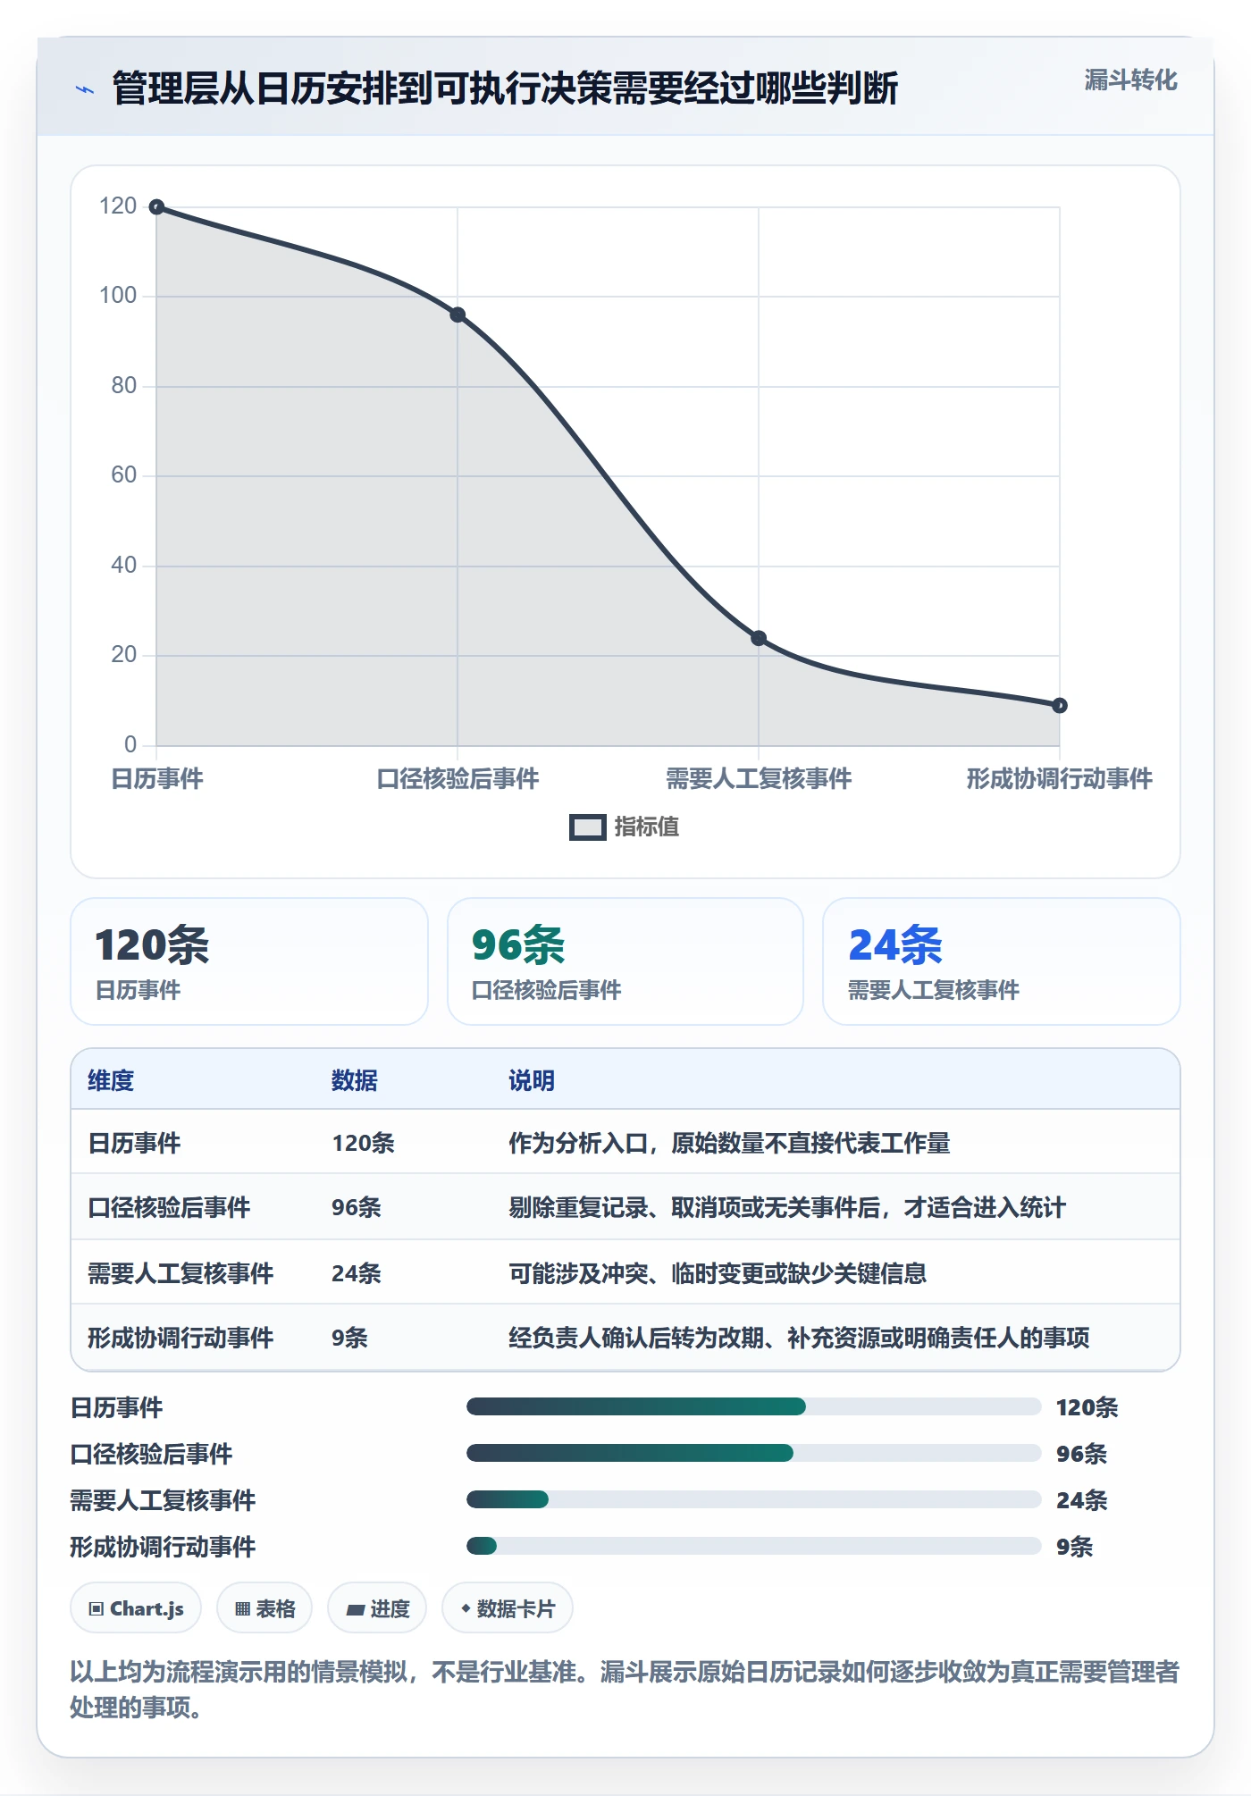
Task: Open the 24条 需要人工复核事件 data card
Action: pyautogui.click(x=1002, y=961)
